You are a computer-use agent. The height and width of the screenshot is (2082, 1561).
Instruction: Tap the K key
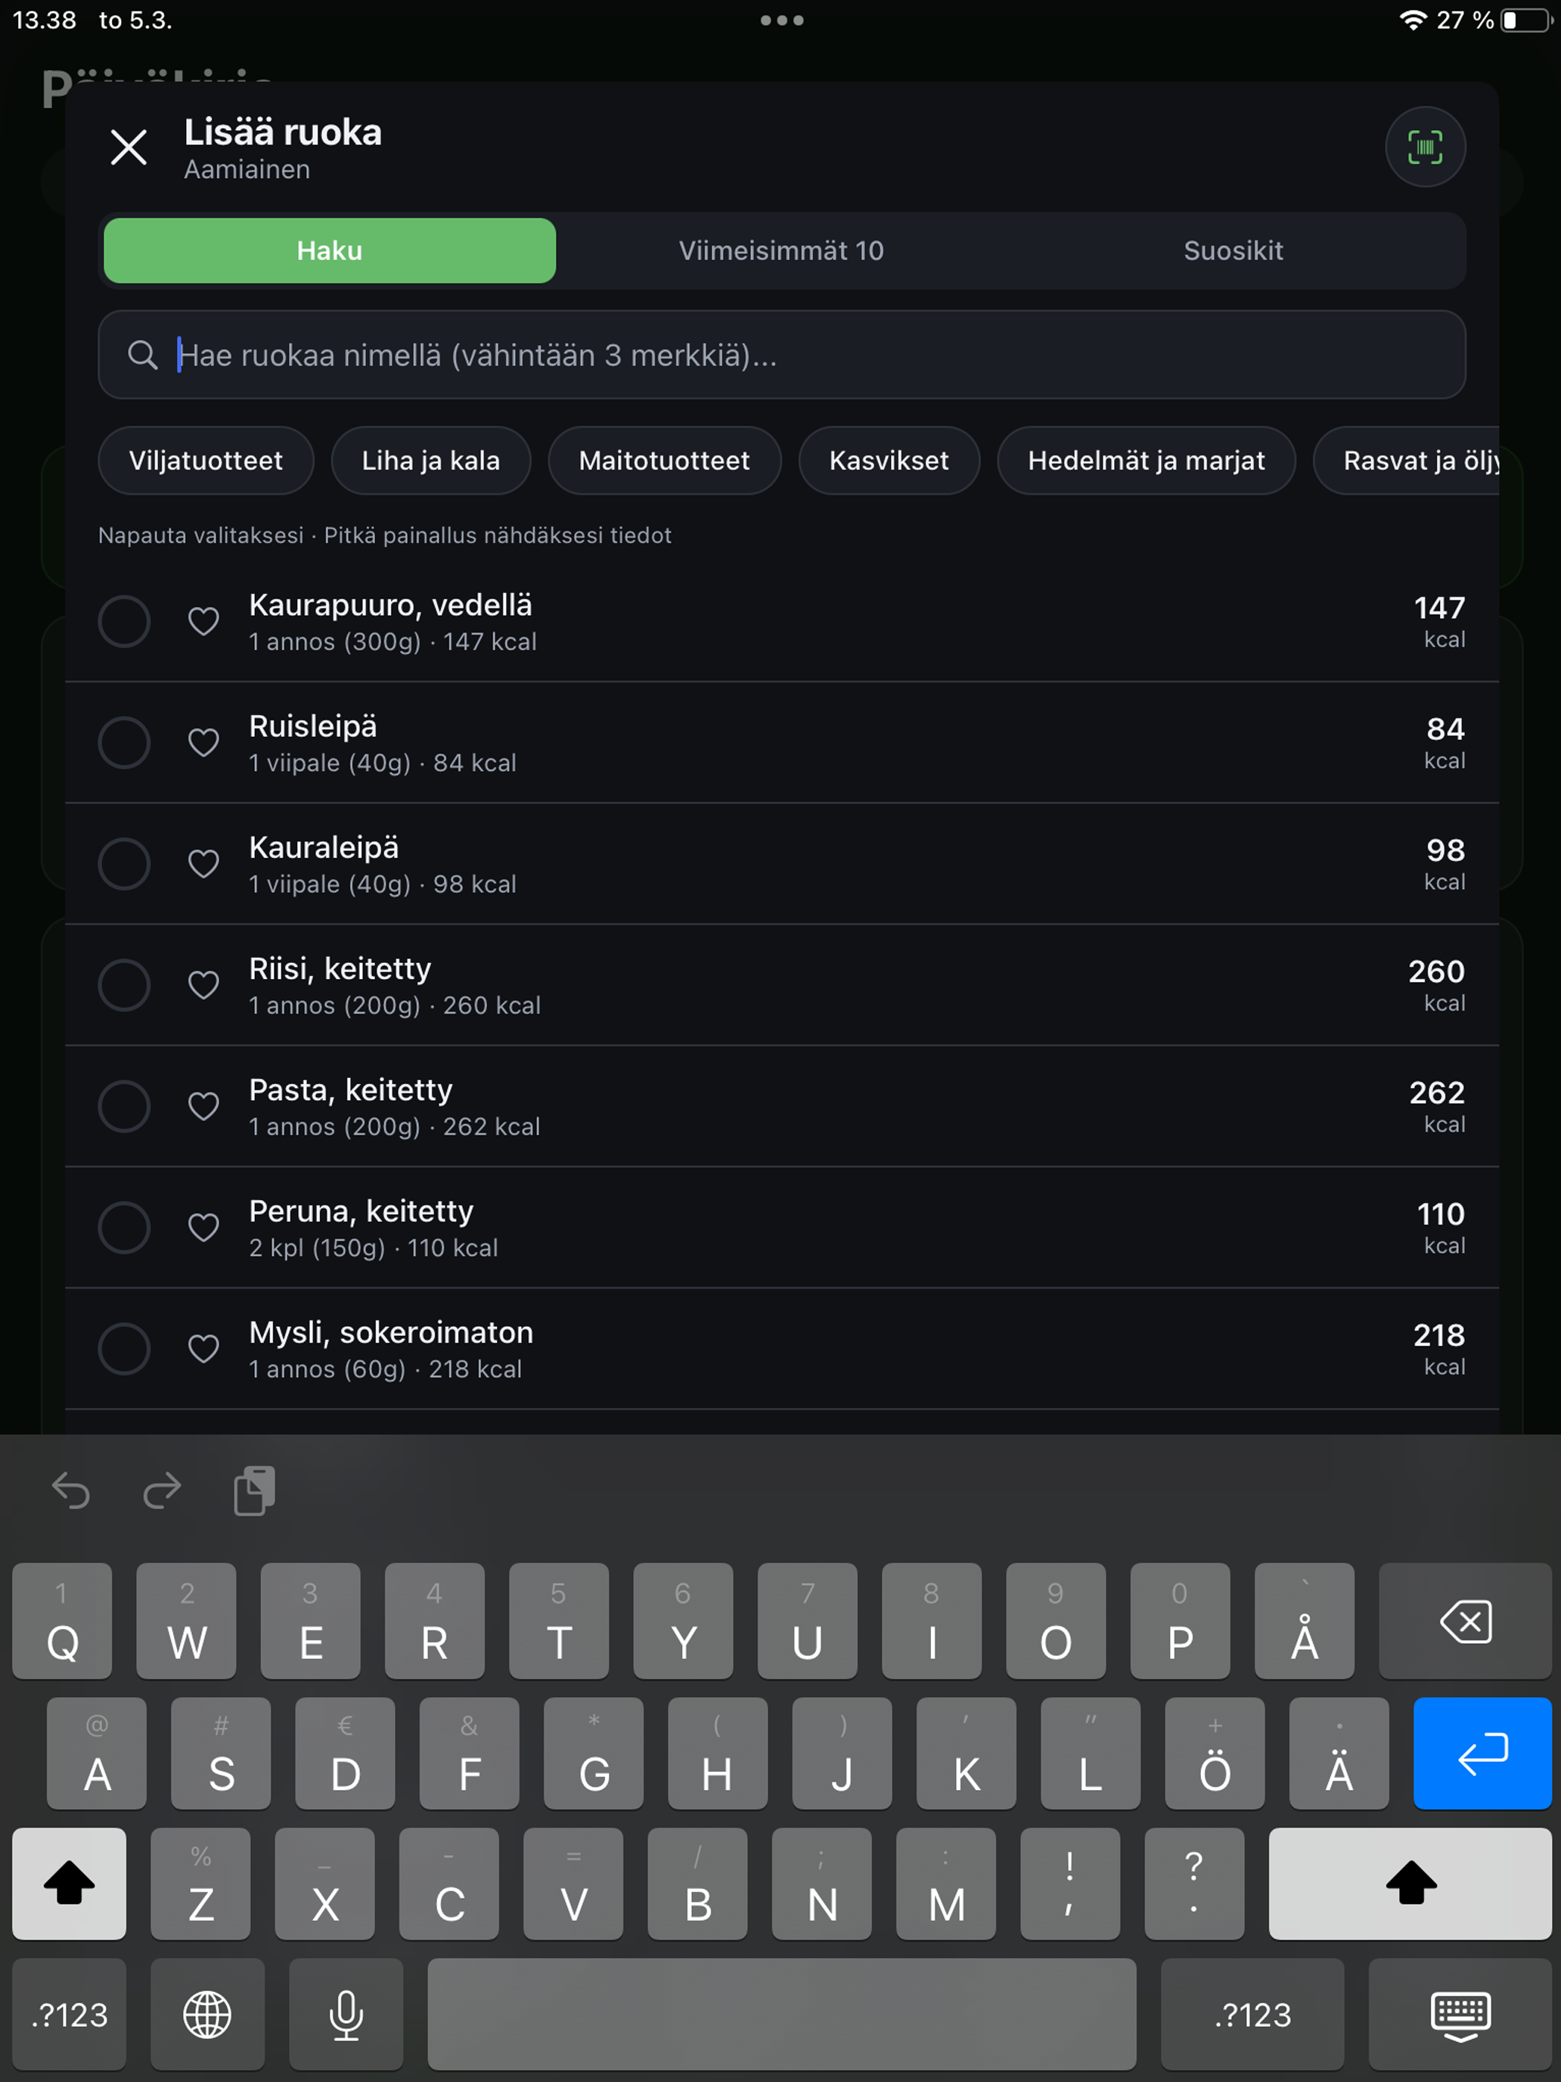point(967,1753)
